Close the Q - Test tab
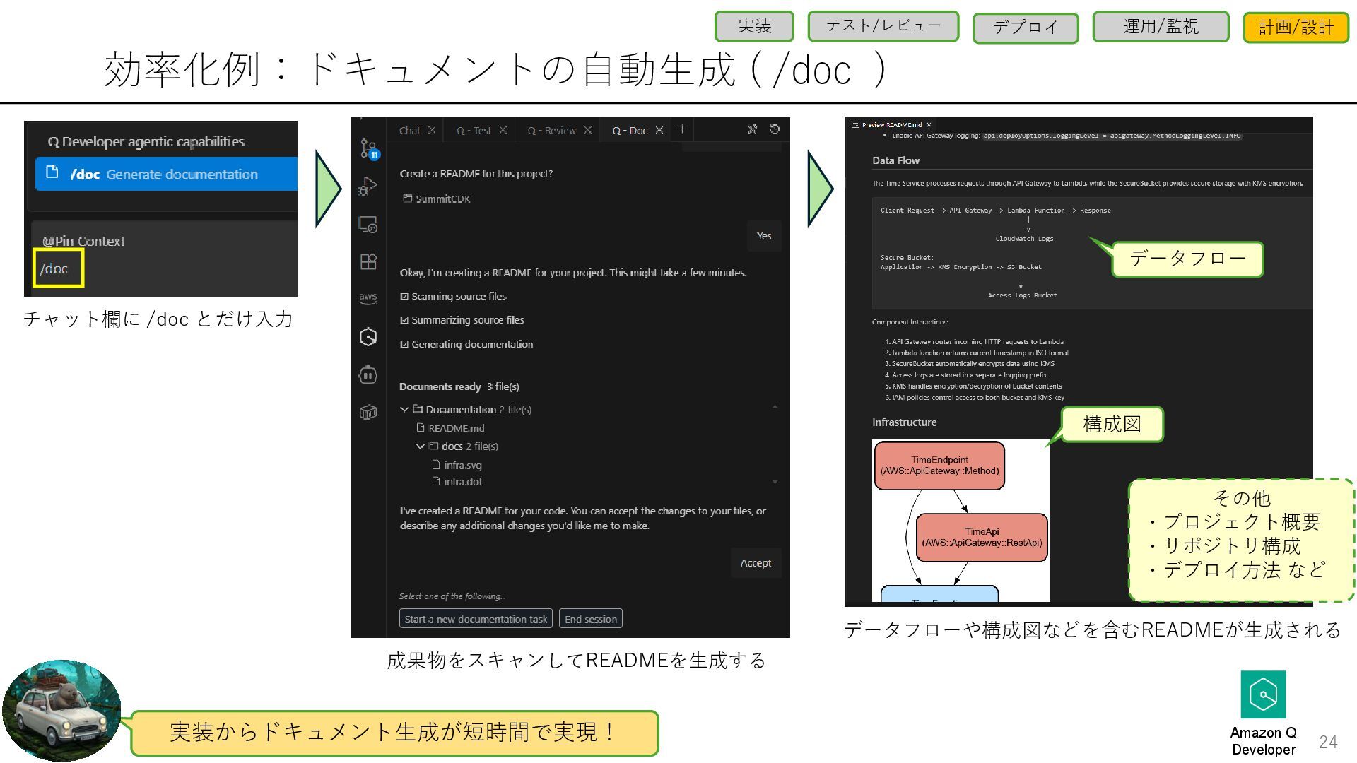 (503, 130)
